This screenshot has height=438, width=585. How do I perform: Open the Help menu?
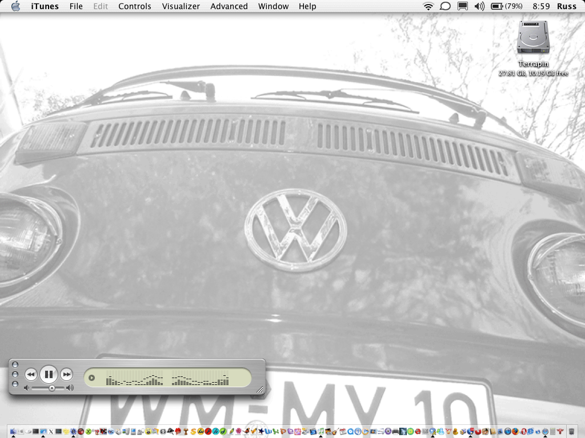pos(307,6)
